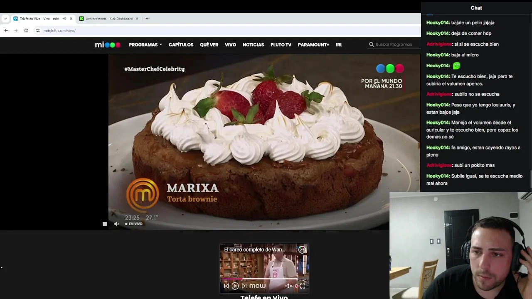Skip to next video in mini player

(x=244, y=286)
